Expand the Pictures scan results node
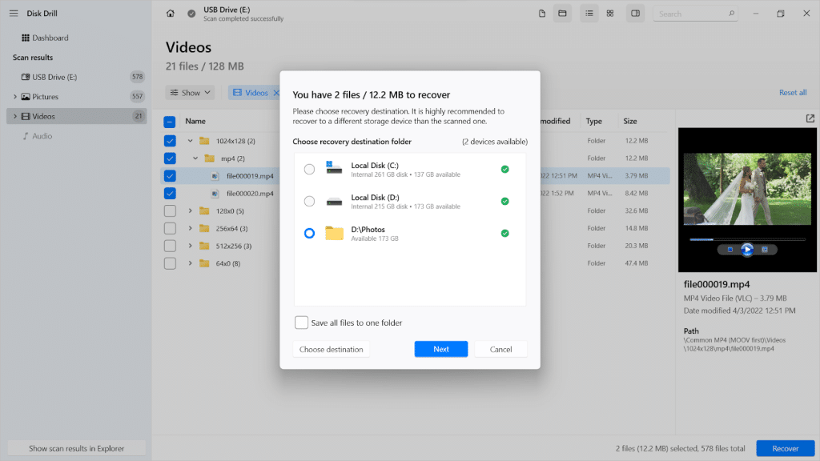Viewport: 820px width, 461px height. point(14,97)
